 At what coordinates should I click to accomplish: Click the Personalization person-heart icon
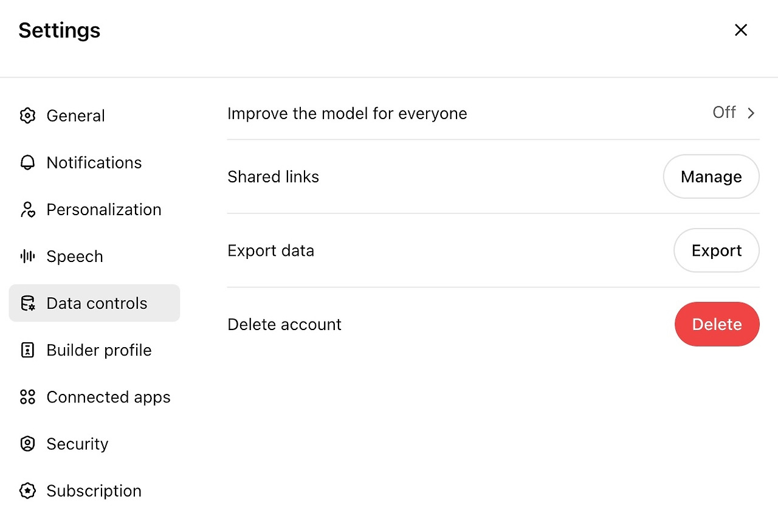coord(27,210)
